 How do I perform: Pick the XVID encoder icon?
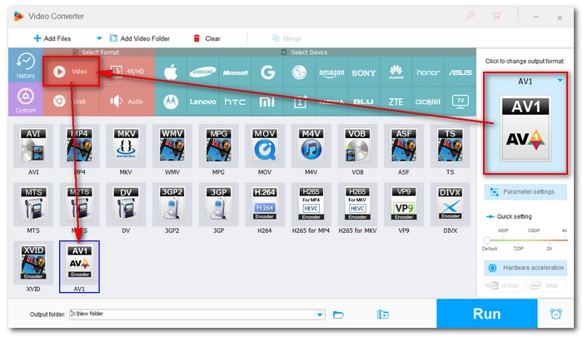(33, 263)
